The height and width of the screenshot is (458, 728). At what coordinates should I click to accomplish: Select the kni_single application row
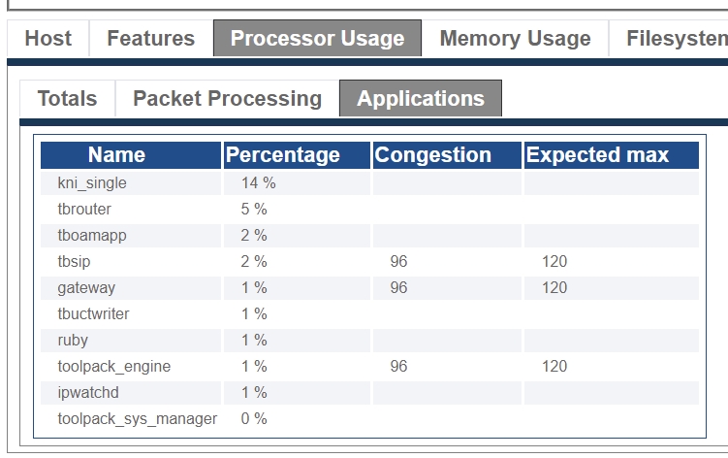coord(92,183)
